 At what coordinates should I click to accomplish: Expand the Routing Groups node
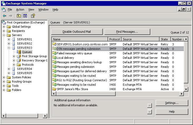coord(4,81)
